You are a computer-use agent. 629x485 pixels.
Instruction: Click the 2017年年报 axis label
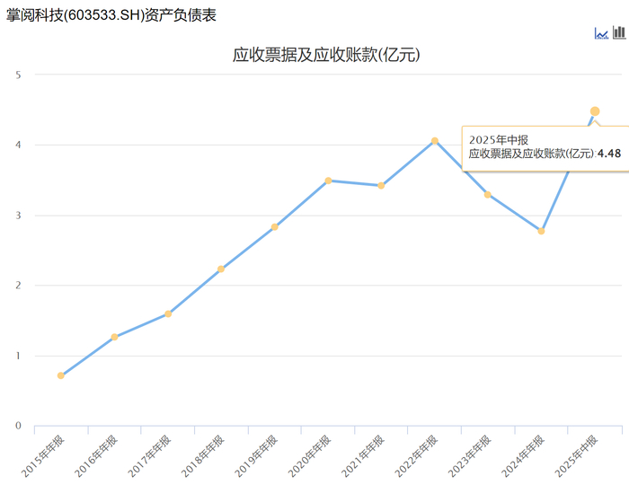[x=149, y=456]
